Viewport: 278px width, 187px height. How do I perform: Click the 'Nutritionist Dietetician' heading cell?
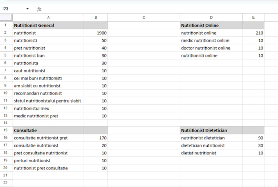(211, 130)
